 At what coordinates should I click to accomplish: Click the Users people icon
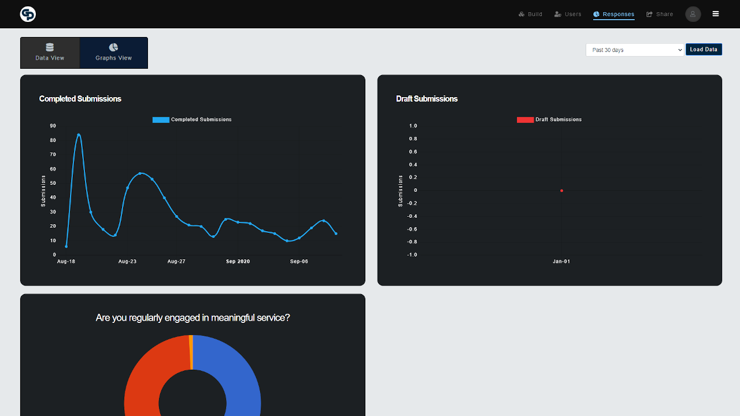click(557, 14)
